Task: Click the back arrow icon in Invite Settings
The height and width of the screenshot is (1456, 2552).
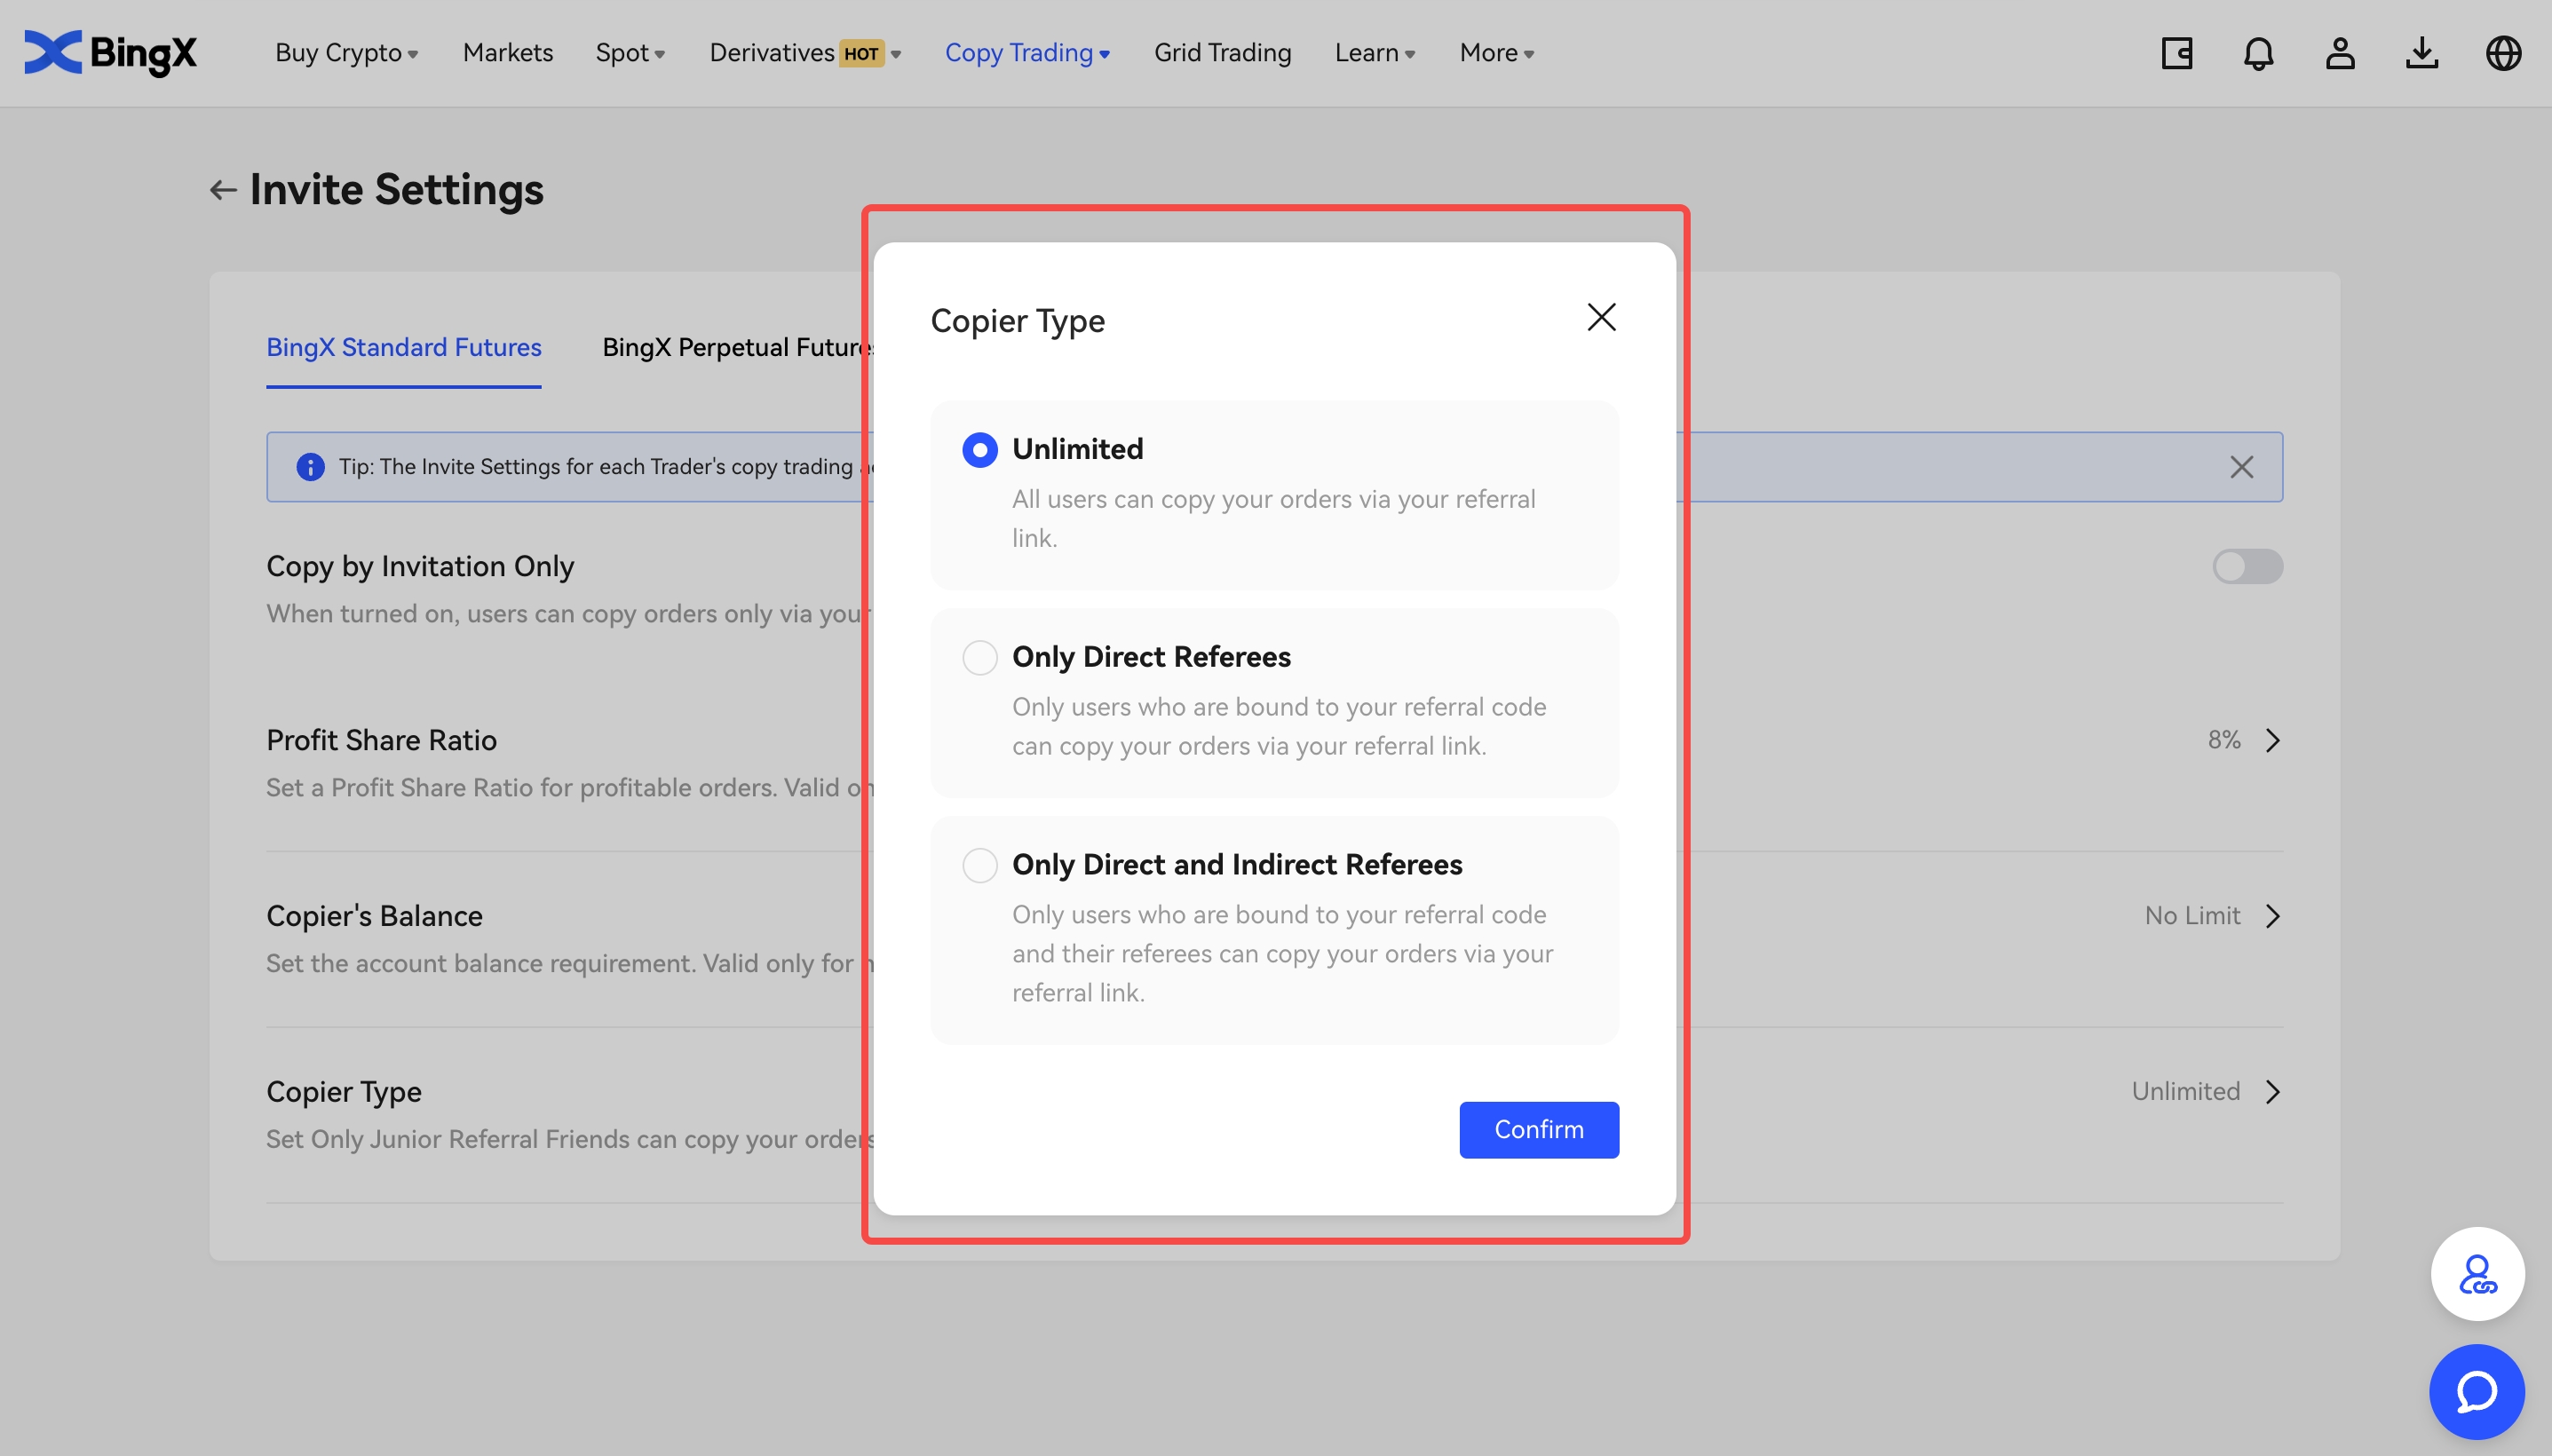Action: point(223,187)
